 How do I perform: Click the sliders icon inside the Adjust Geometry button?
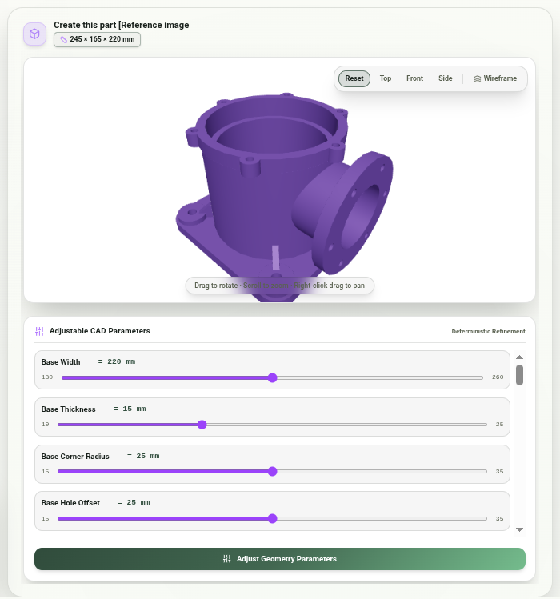[x=226, y=559]
